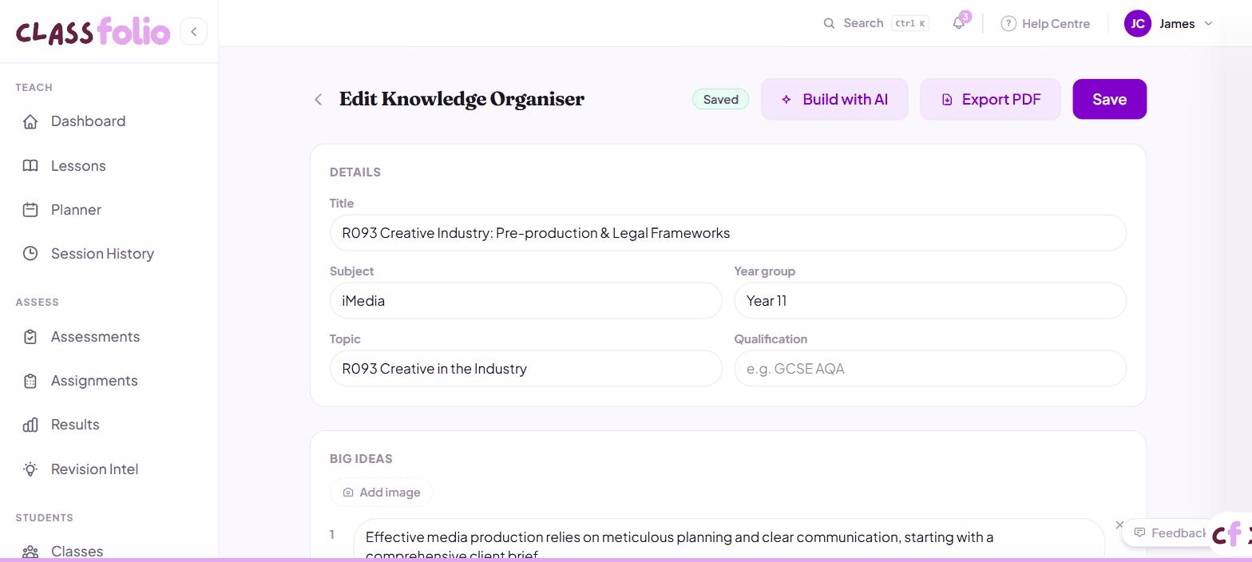Export the organiser as PDF
Screen dimensions: 1252x562
pyautogui.click(x=990, y=99)
